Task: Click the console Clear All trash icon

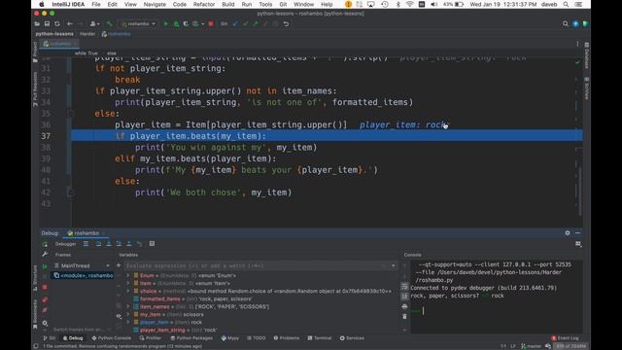Action: click(x=404, y=316)
